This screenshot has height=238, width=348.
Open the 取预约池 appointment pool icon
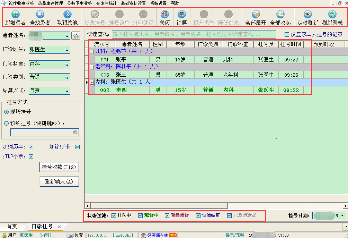(68, 17)
